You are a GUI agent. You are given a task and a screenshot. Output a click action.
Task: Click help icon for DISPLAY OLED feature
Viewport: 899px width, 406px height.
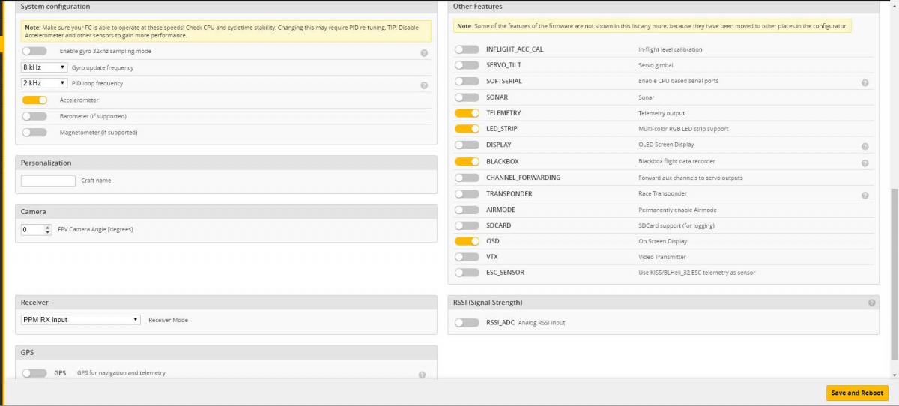point(865,147)
